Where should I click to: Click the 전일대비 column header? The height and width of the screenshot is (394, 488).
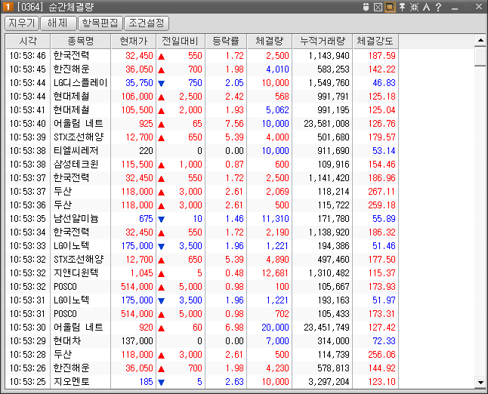coord(181,42)
